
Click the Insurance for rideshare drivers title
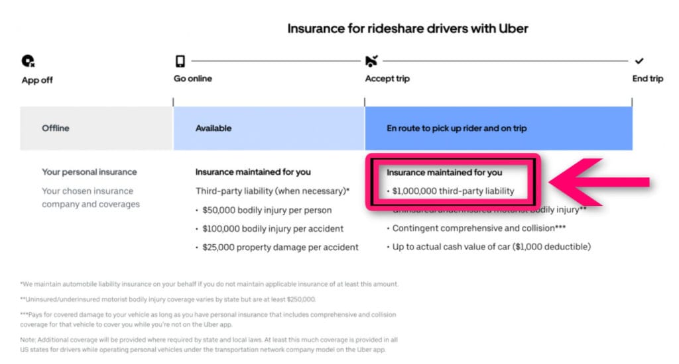click(x=408, y=28)
